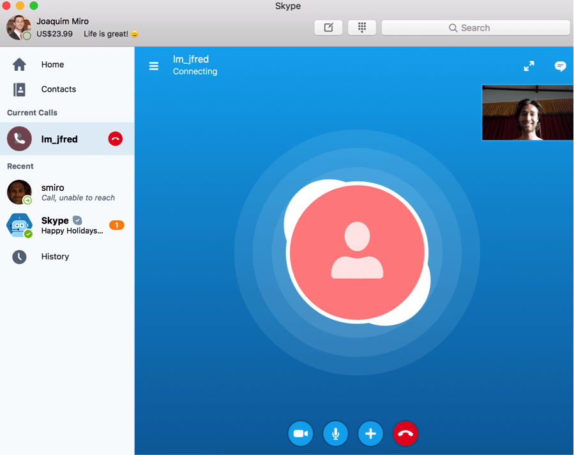Viewport: 574px width, 455px height.
Task: Click the 'Connecting' call status text
Action: pyautogui.click(x=195, y=71)
